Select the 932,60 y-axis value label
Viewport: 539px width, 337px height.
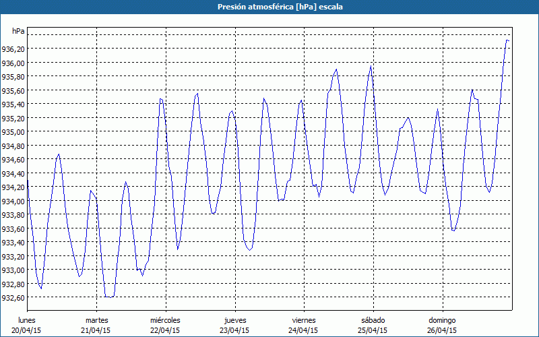[13, 298]
